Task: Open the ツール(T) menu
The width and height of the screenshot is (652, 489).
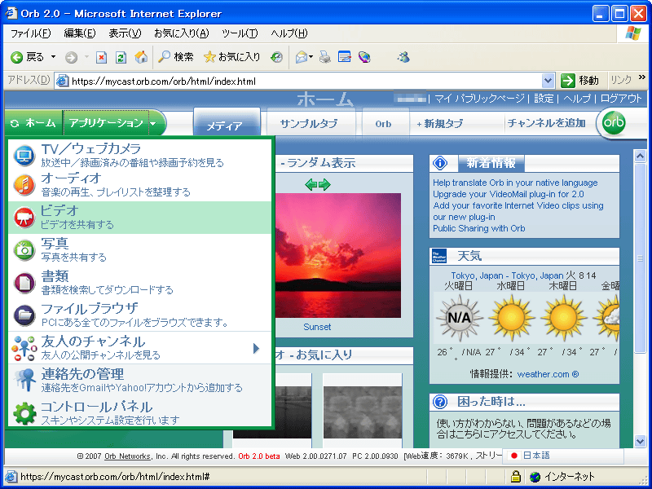Action: (x=240, y=33)
